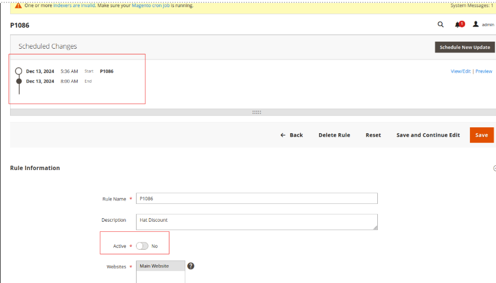The image size is (496, 283).
Task: Click the Websites help question mark icon
Action: (191, 266)
